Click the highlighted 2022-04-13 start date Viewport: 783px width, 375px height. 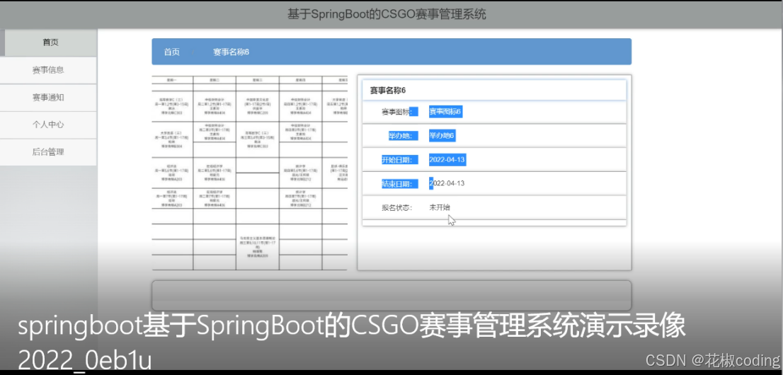(x=447, y=160)
